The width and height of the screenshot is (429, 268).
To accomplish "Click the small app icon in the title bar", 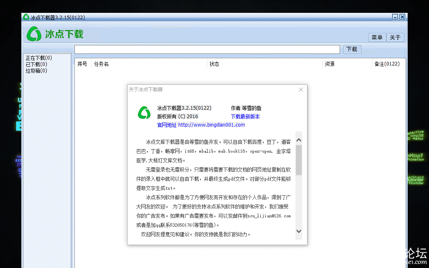I will pyautogui.click(x=26, y=17).
